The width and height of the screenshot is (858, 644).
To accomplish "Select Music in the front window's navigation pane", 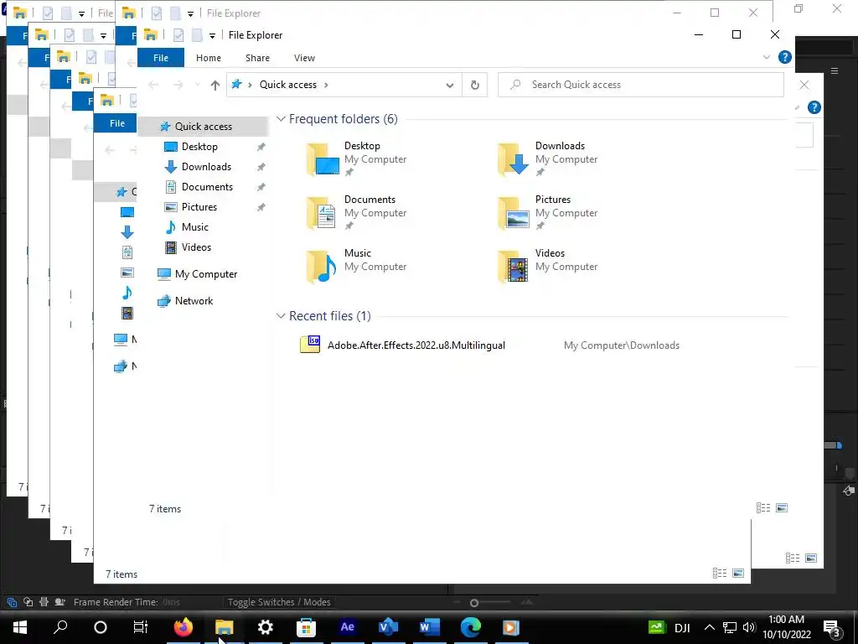I will pyautogui.click(x=194, y=226).
